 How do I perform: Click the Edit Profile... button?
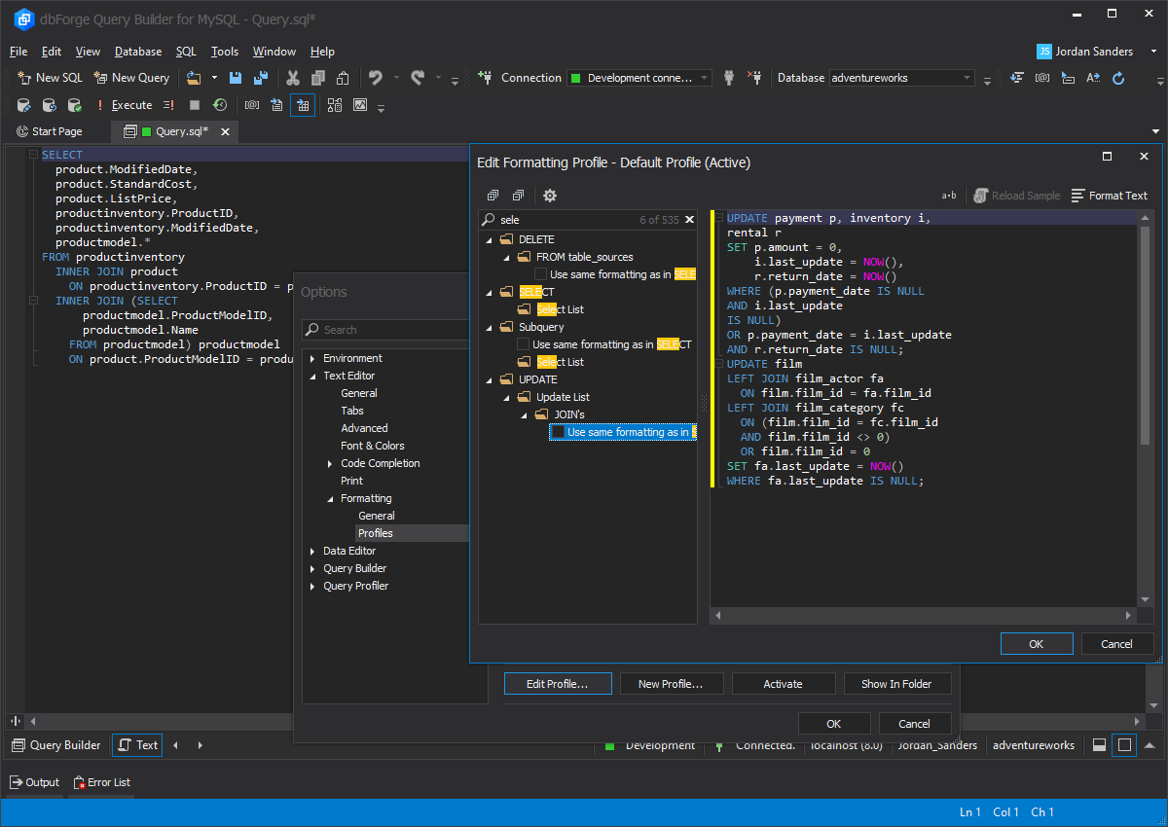[x=558, y=684]
